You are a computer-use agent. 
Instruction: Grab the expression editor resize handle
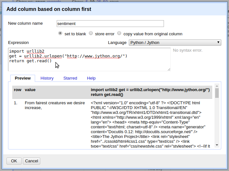coord(169,69)
